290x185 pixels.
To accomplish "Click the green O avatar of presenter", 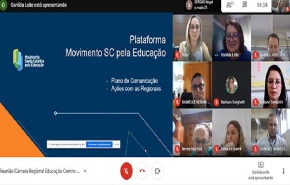I will click(x=3, y=5).
